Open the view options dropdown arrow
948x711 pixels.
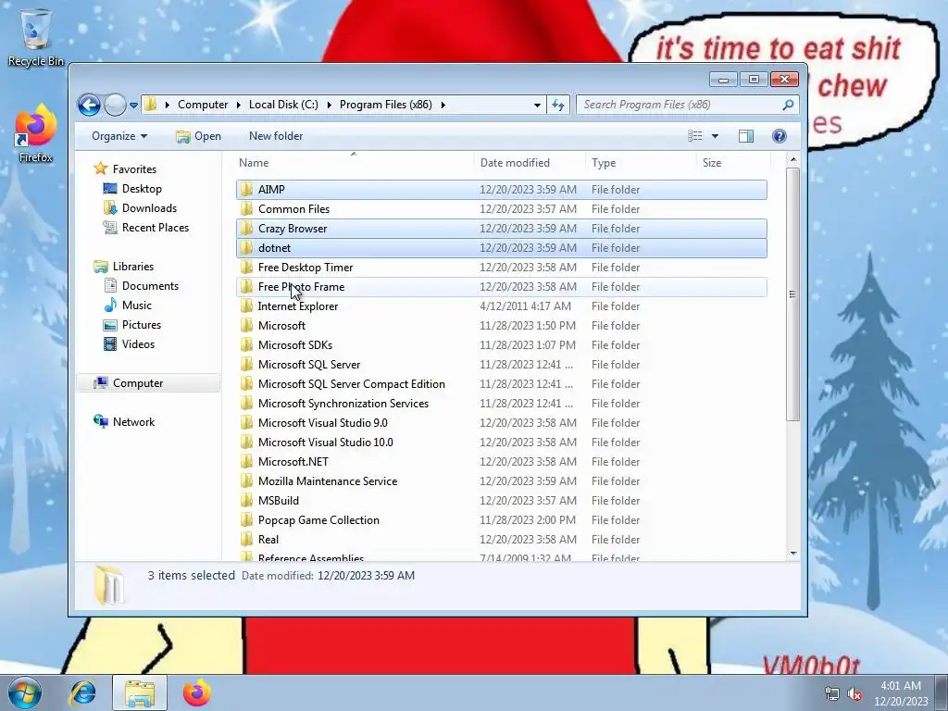[x=716, y=136]
